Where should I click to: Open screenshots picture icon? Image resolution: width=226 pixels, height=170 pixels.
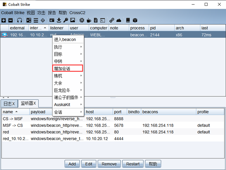73,20
